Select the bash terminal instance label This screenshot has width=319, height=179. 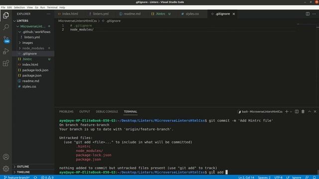[260, 111]
